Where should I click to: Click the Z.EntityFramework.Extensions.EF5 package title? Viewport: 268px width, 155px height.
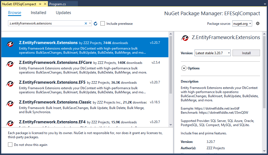pyautogui.click(x=52, y=82)
